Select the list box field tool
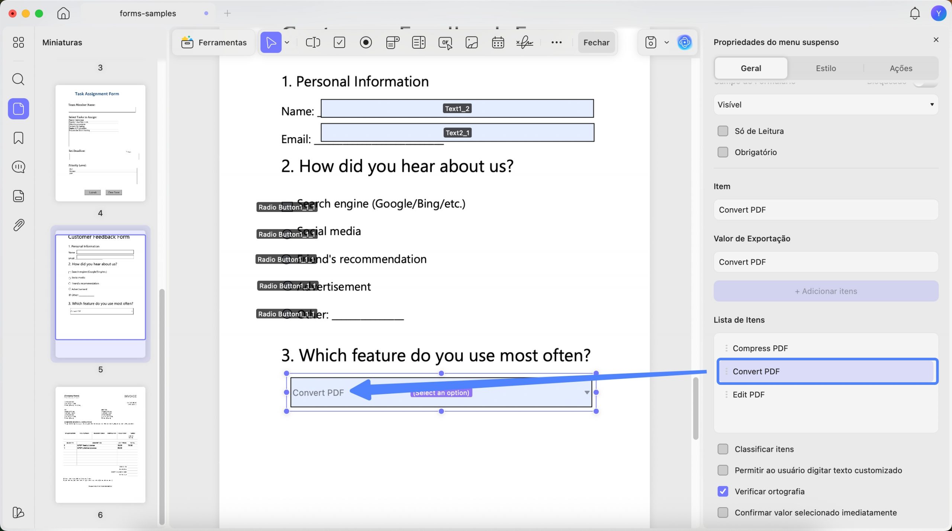The width and height of the screenshot is (952, 531). pyautogui.click(x=419, y=42)
